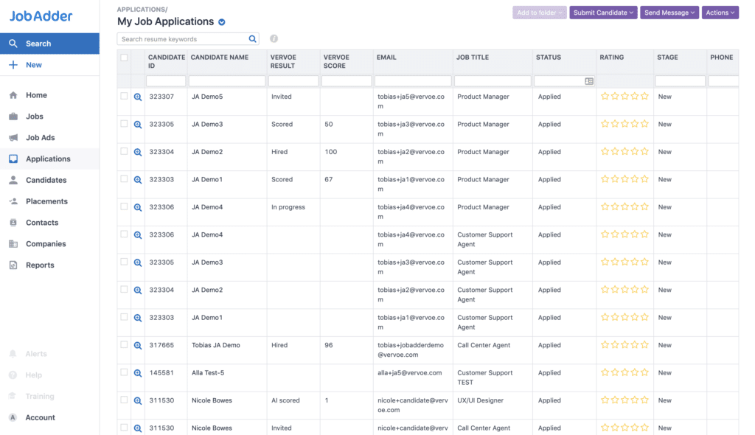Open the Actions dropdown menu
Image resolution: width=755 pixels, height=435 pixels.
coord(720,13)
